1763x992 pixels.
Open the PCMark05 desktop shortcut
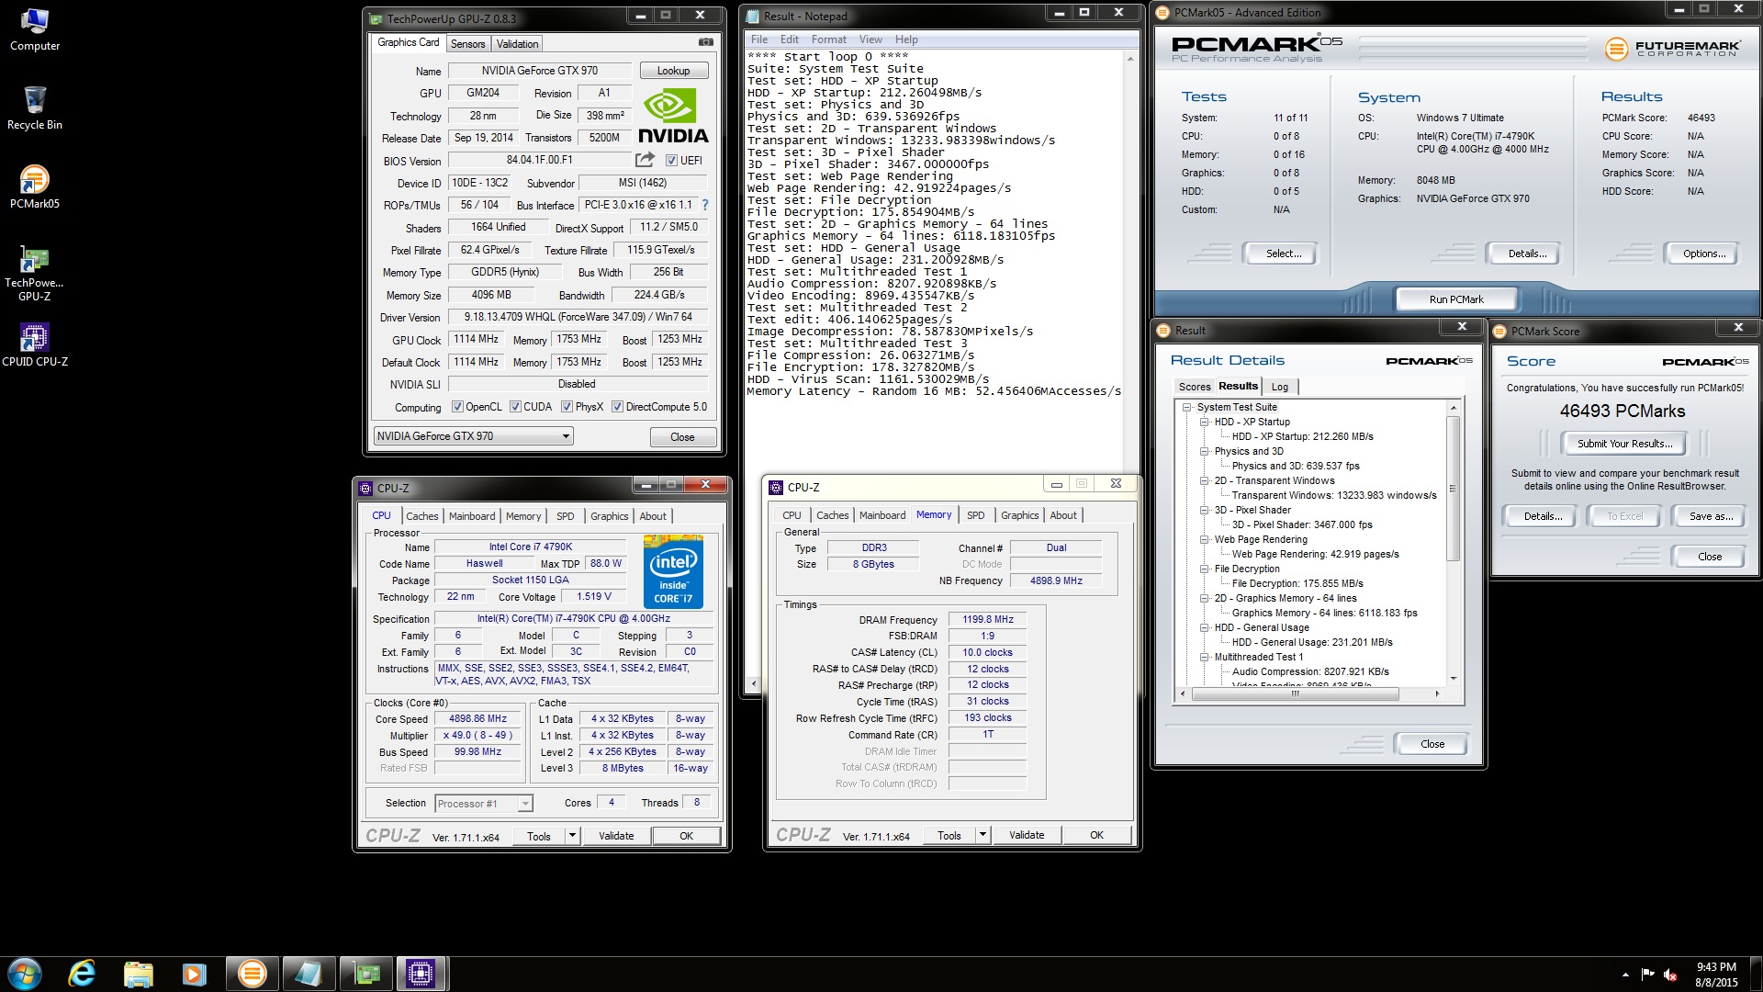click(x=35, y=187)
